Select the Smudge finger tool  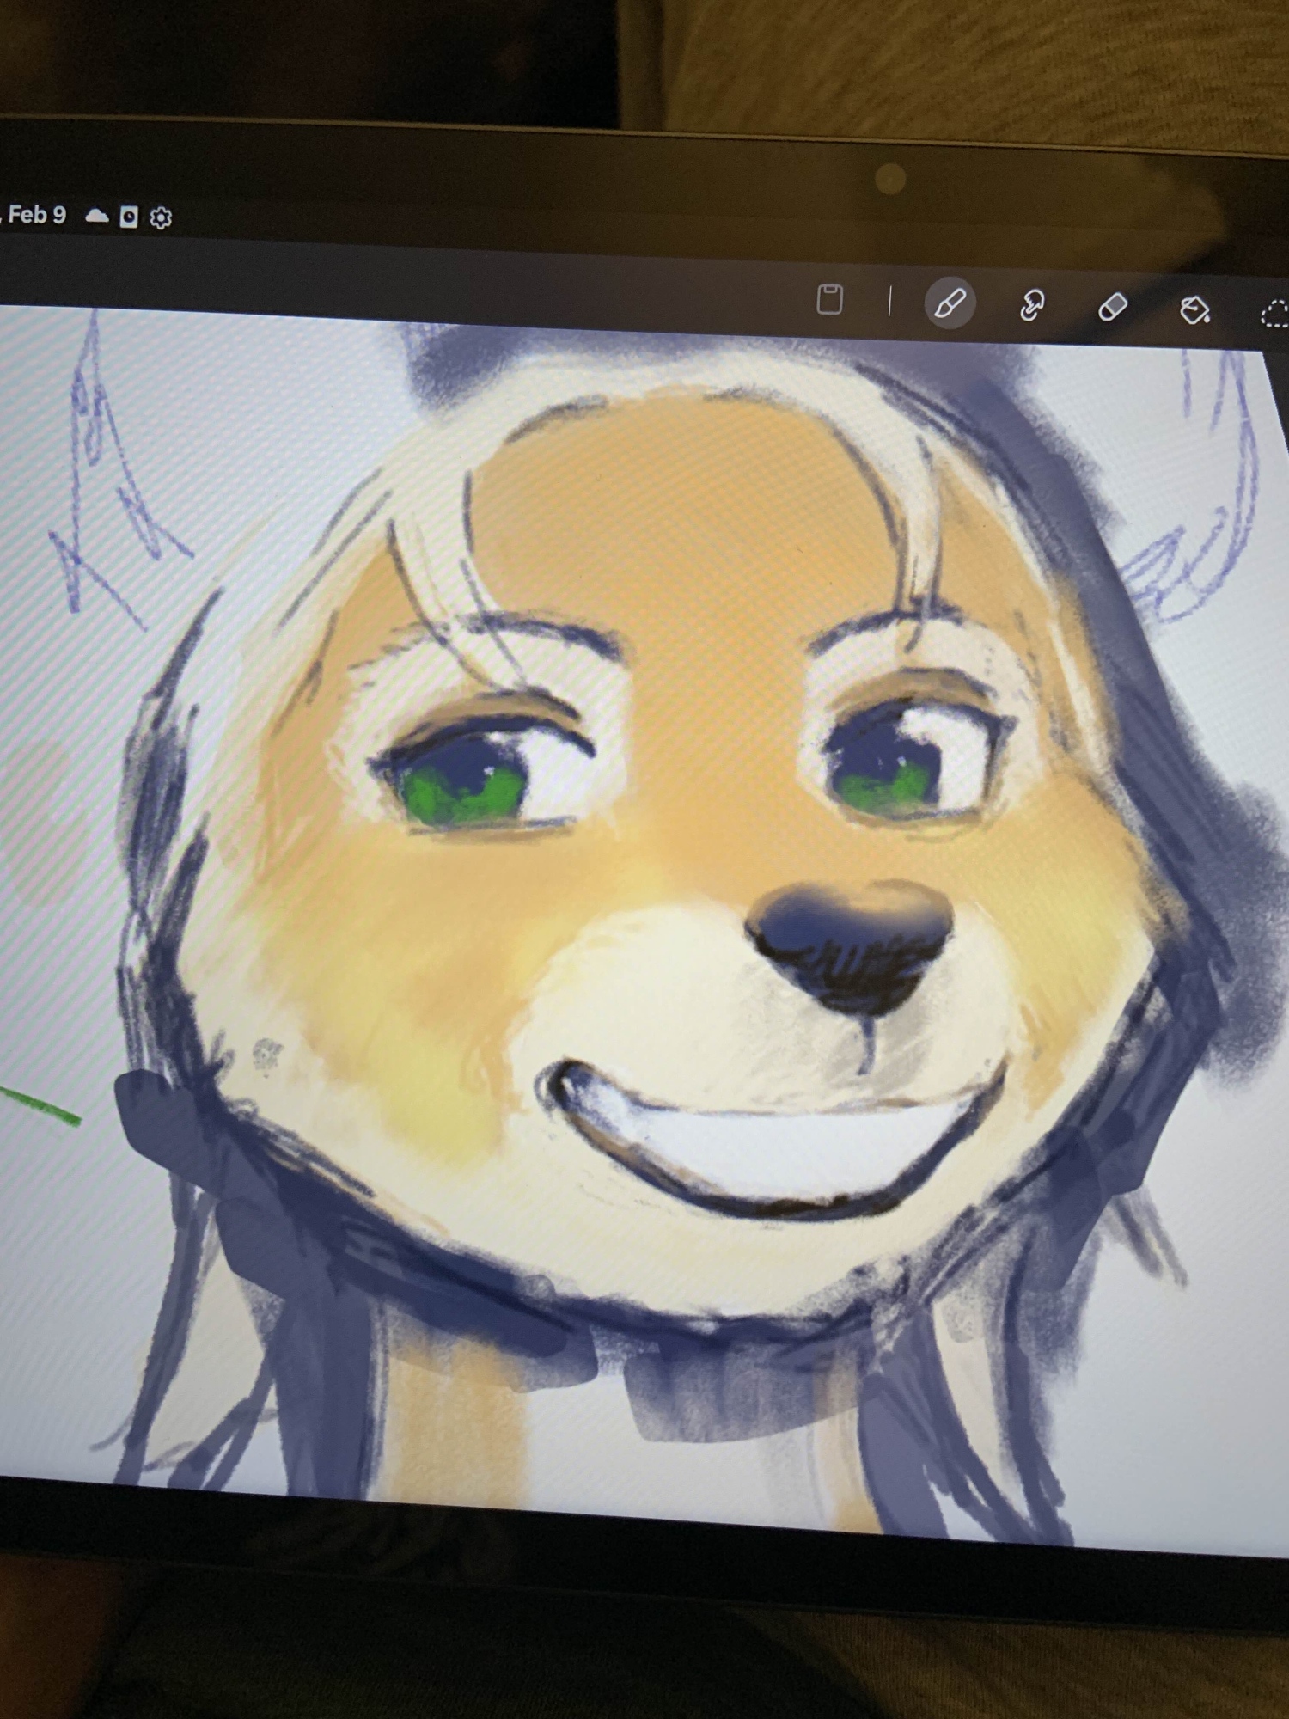[x=1031, y=305]
